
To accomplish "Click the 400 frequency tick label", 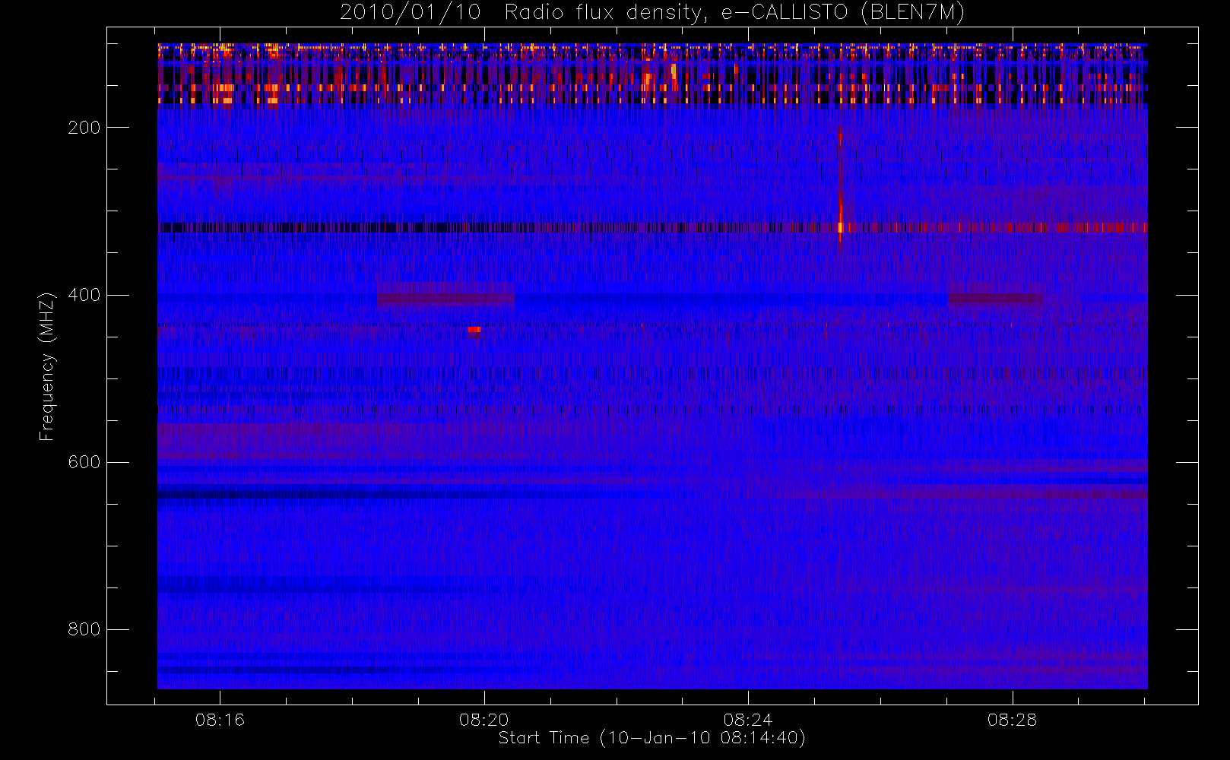I will tap(84, 295).
